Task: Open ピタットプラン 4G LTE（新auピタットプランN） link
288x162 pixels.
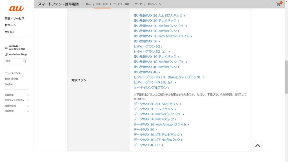Action: tap(169, 77)
